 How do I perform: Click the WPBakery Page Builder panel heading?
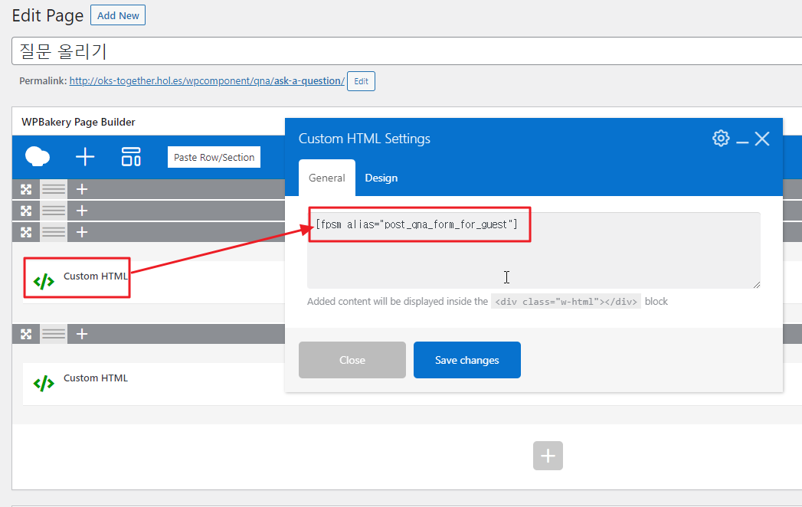(78, 122)
